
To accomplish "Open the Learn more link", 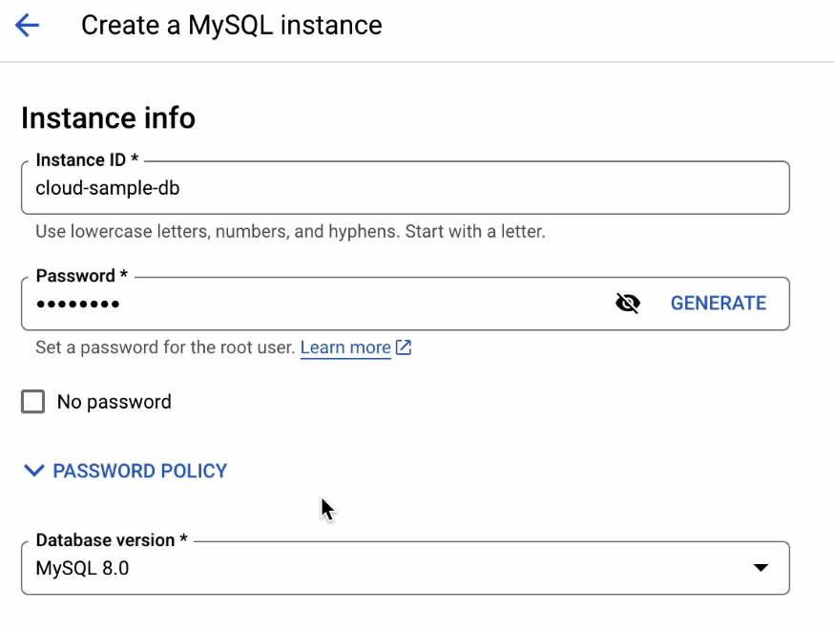I will point(345,347).
